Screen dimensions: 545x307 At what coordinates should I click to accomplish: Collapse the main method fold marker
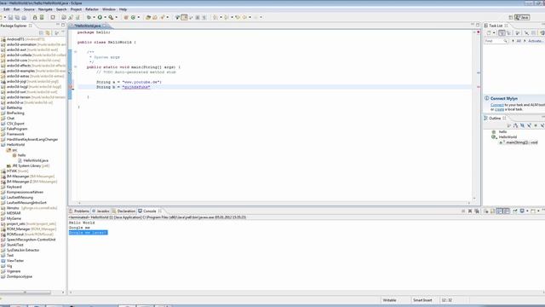pyautogui.click(x=76, y=67)
